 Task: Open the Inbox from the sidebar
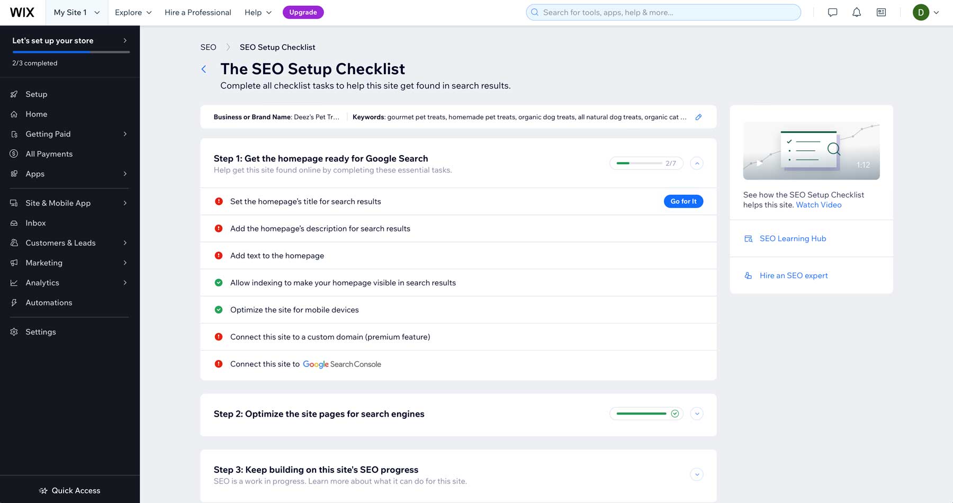[x=35, y=223]
